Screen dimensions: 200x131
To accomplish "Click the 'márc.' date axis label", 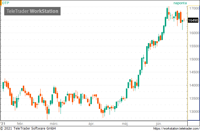I will 54,123.
